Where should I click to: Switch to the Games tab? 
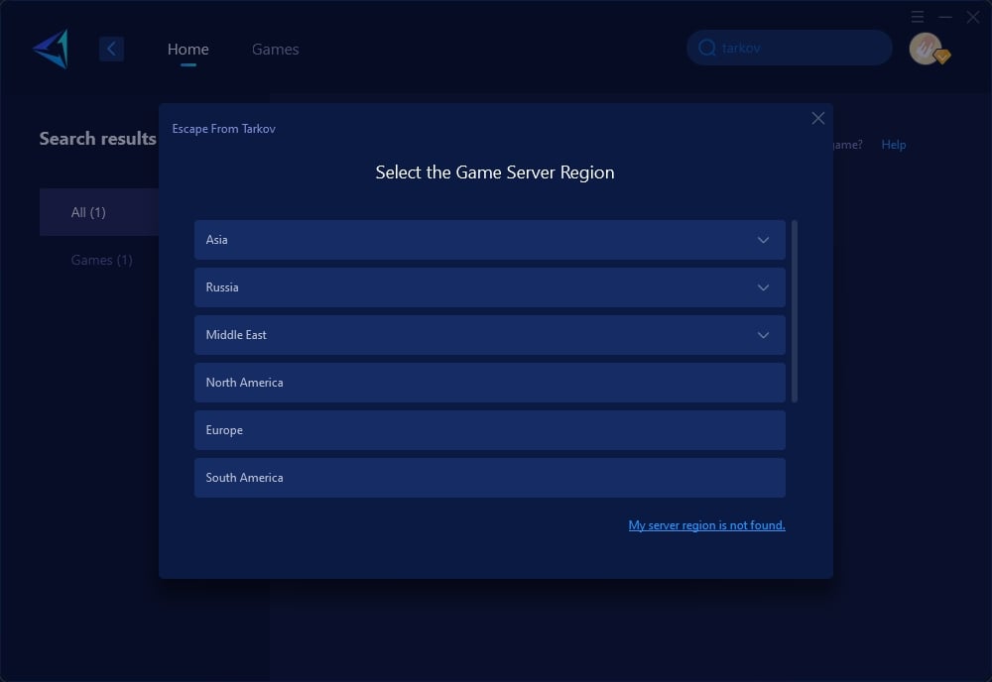click(x=275, y=50)
